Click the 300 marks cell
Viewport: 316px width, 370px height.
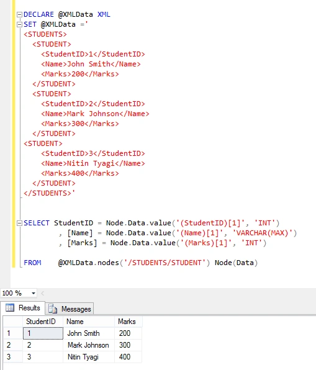pos(128,345)
